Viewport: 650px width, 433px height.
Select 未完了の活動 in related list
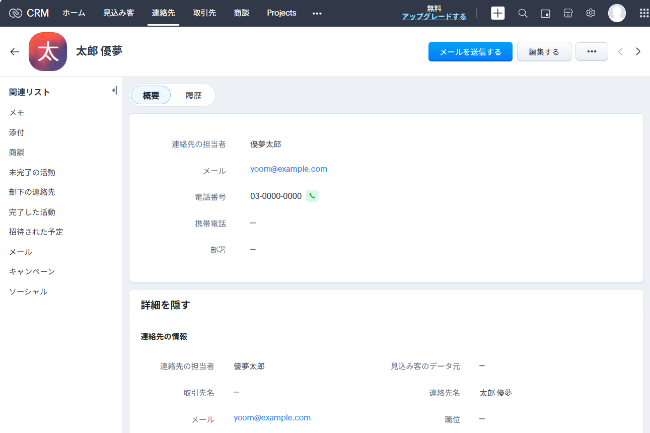[x=32, y=172]
